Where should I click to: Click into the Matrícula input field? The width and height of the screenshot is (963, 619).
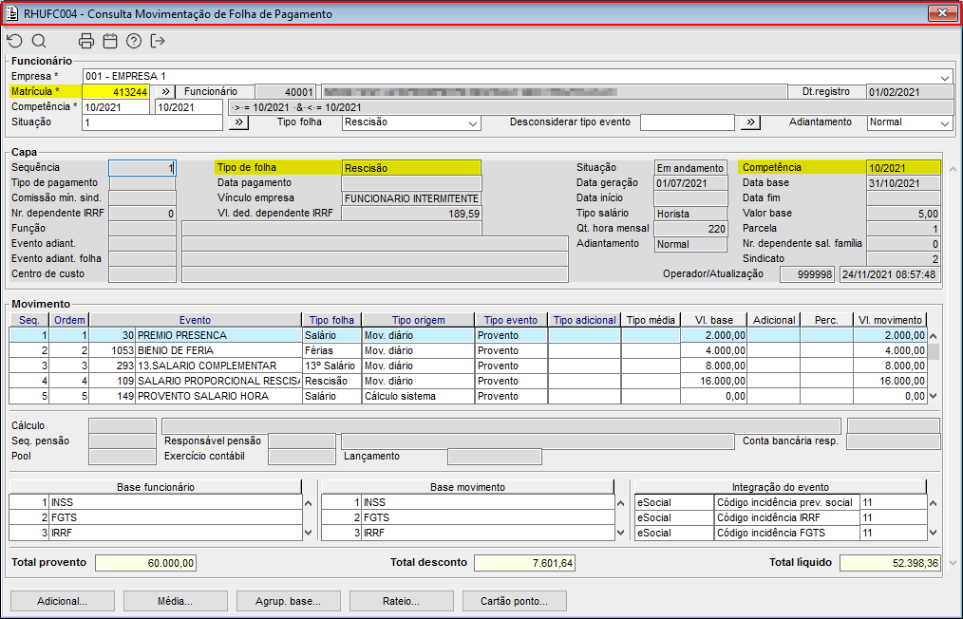click(116, 92)
